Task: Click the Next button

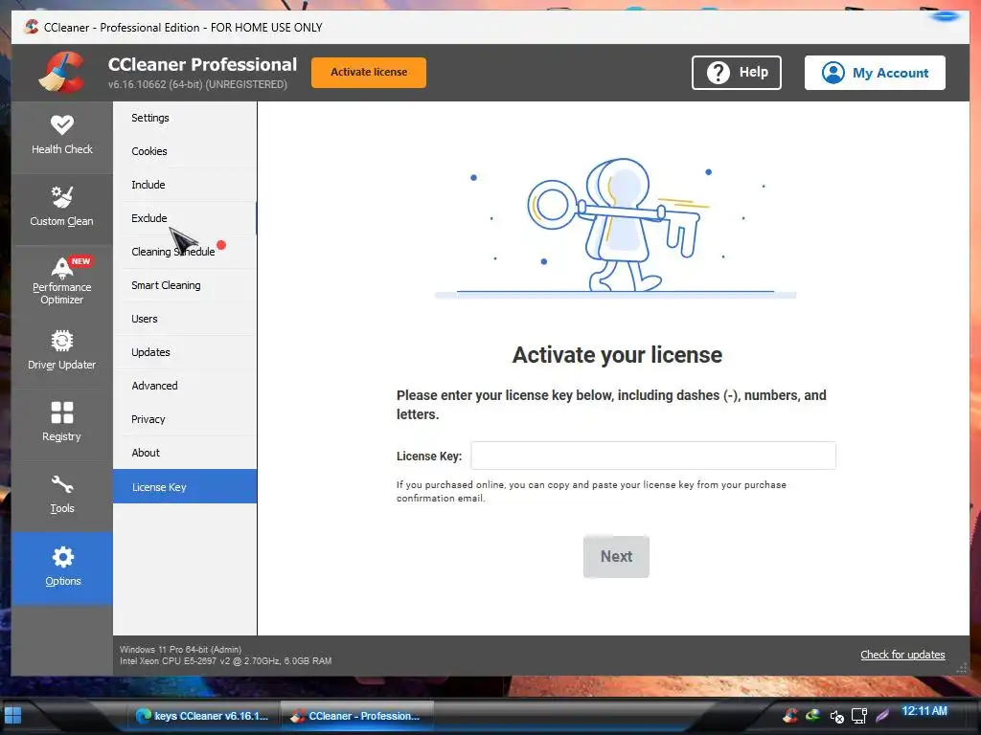Action: tap(616, 556)
